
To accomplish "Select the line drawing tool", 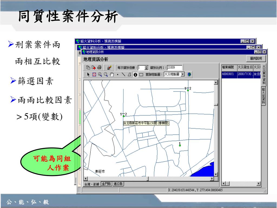I will [123, 74].
